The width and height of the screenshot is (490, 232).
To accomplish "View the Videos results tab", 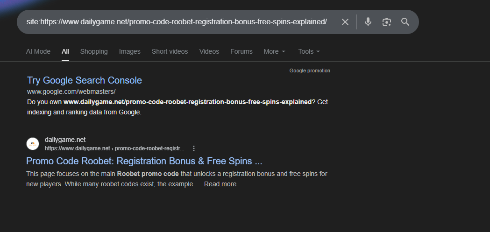I will pyautogui.click(x=209, y=51).
